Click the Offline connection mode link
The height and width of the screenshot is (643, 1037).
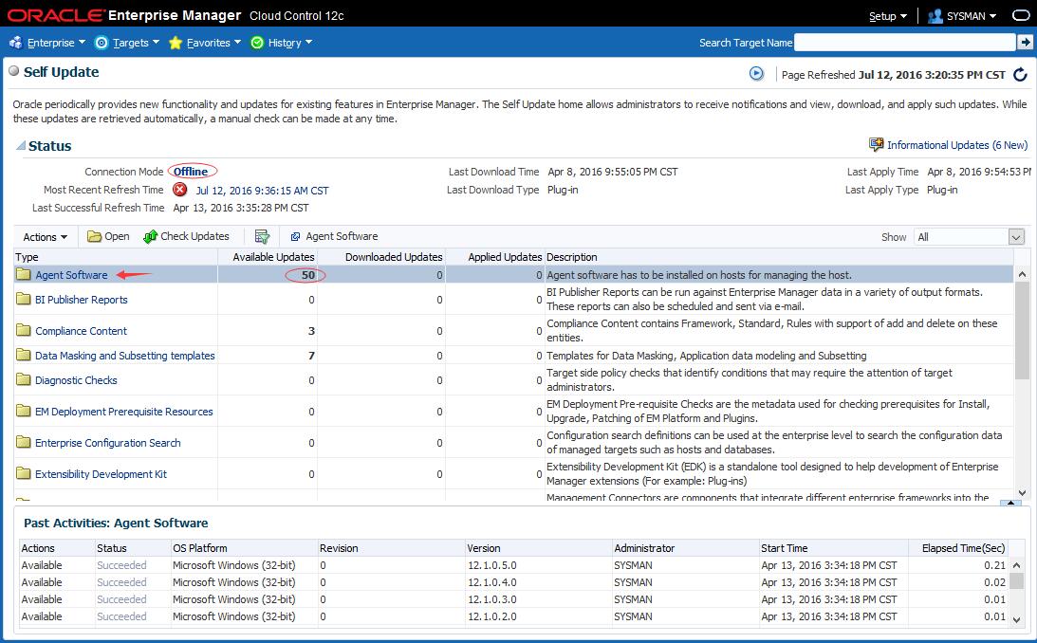pos(191,171)
